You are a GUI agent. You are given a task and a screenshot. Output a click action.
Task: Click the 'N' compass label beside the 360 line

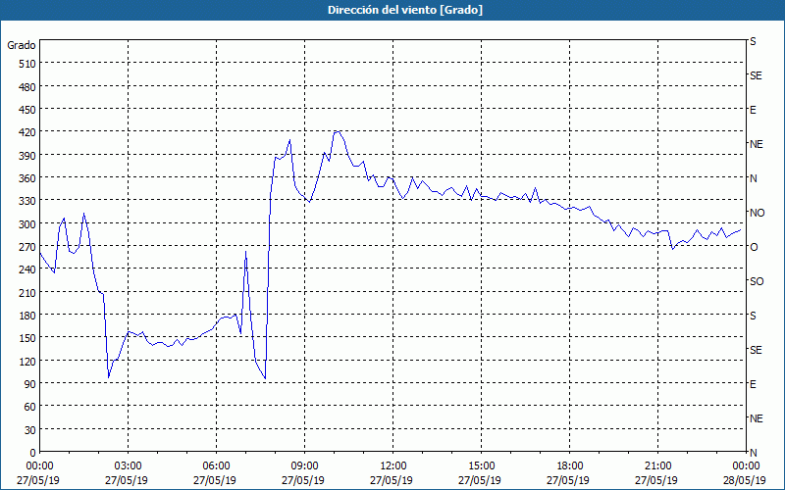click(x=753, y=178)
